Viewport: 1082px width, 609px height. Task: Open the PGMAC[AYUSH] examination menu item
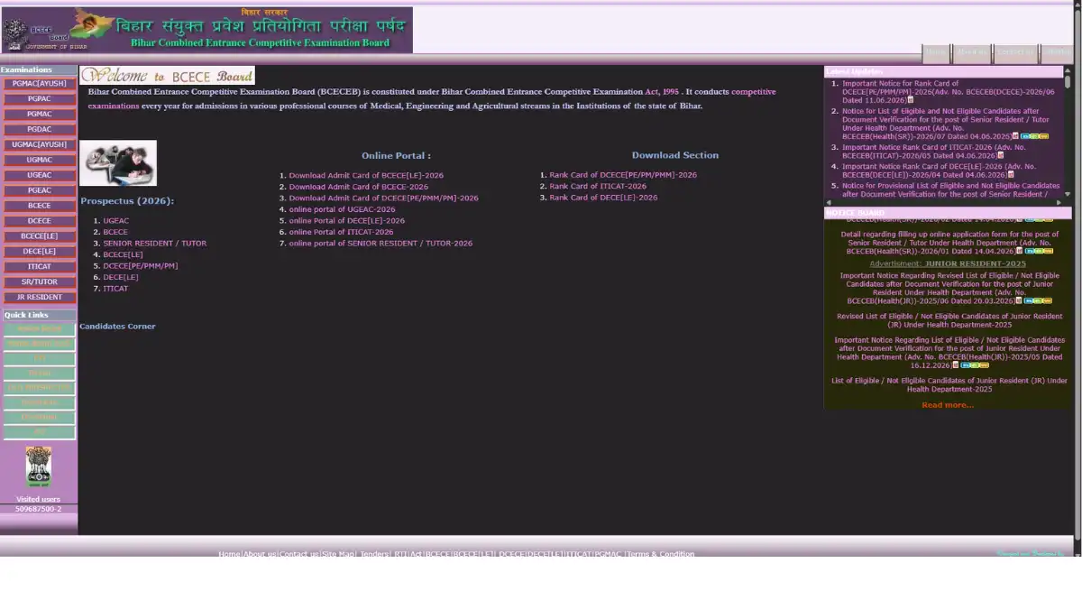click(39, 84)
